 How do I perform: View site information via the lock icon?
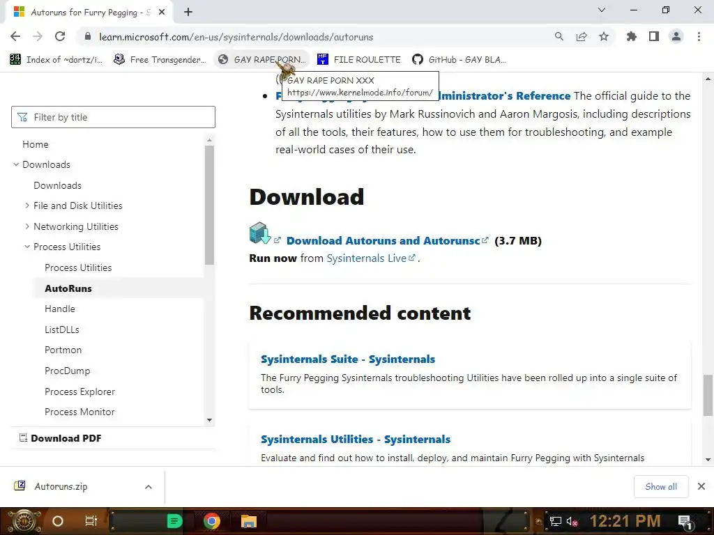[x=88, y=36]
